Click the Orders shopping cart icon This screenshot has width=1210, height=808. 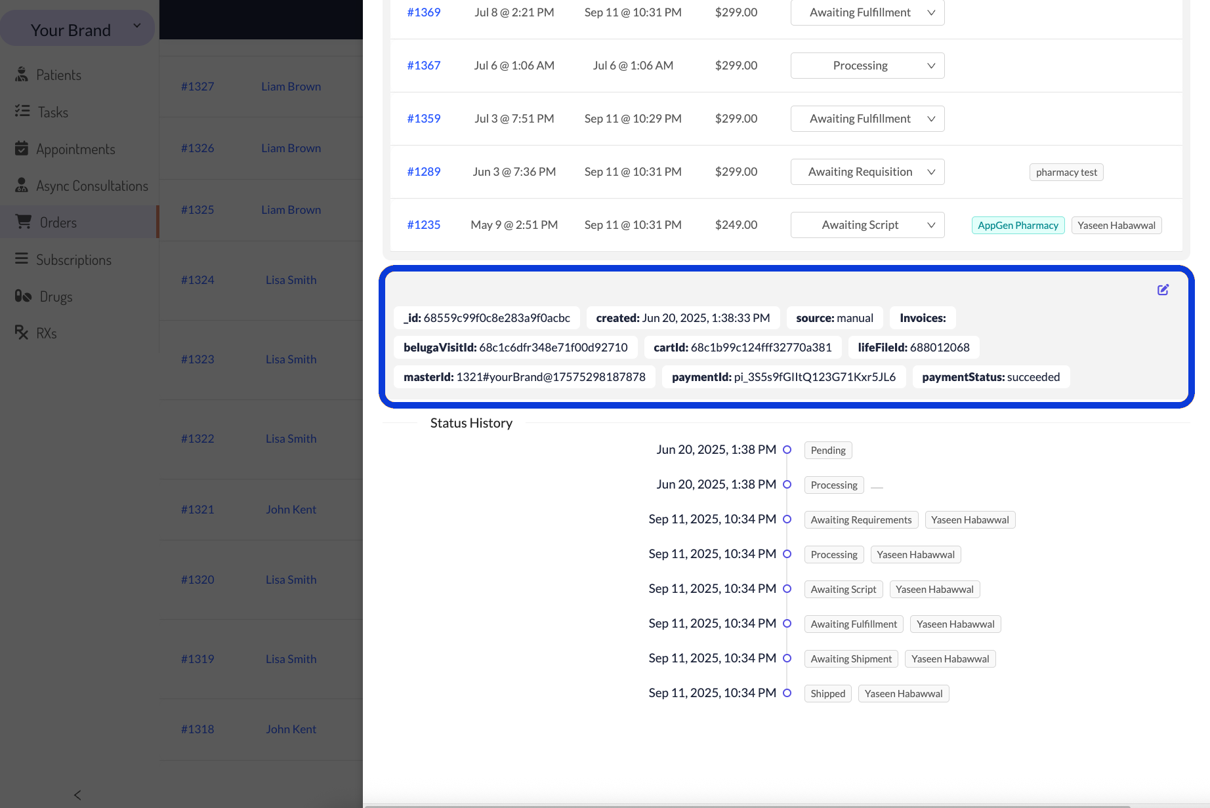[24, 222]
